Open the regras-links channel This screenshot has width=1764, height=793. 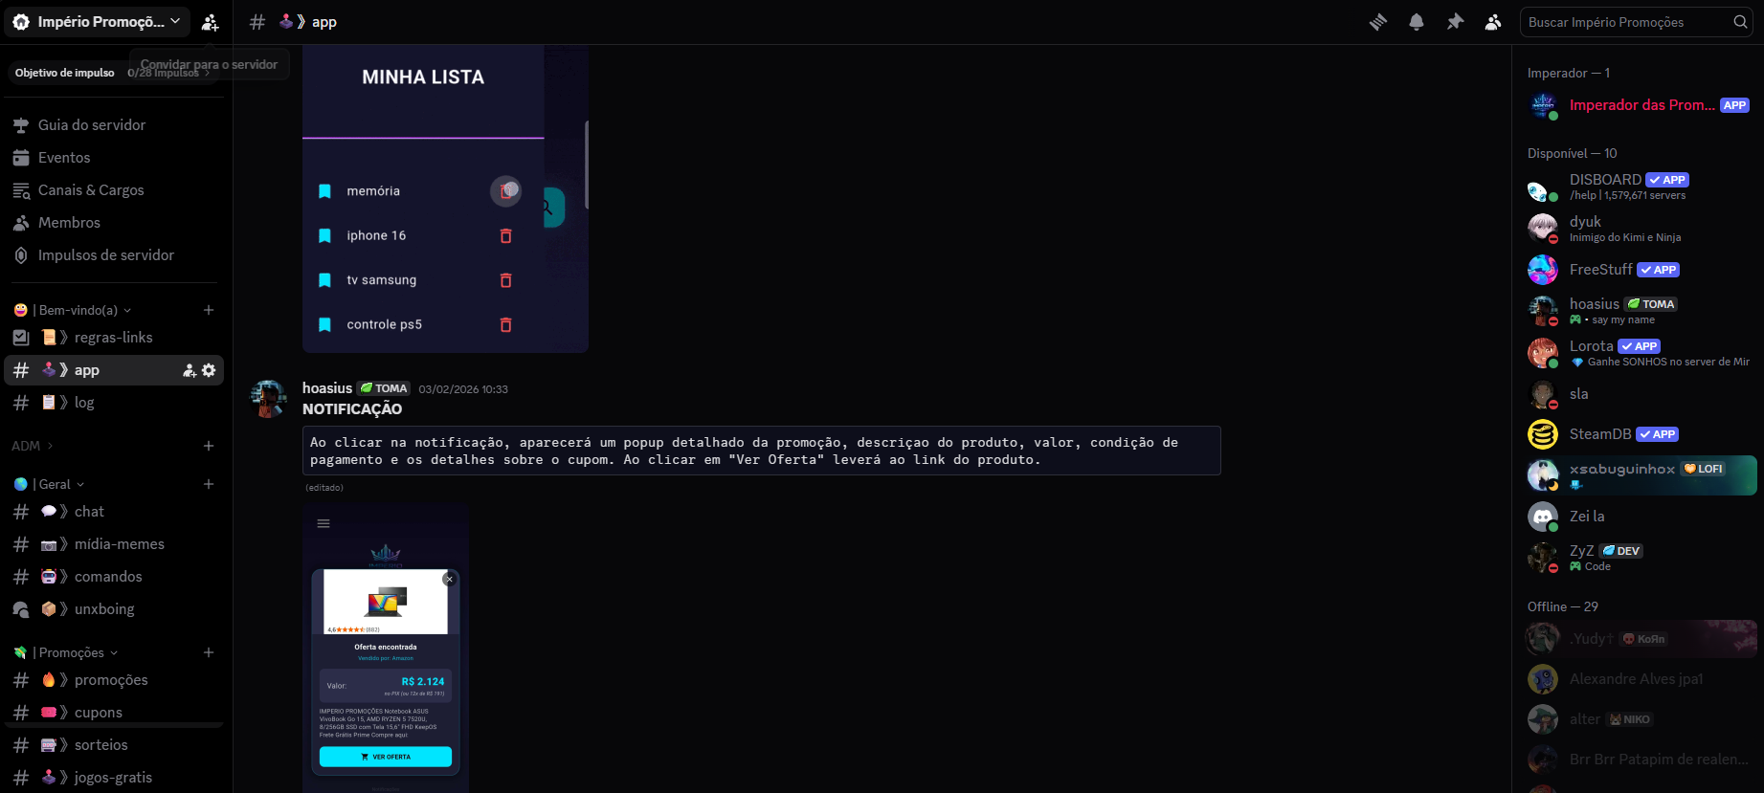pos(114,338)
